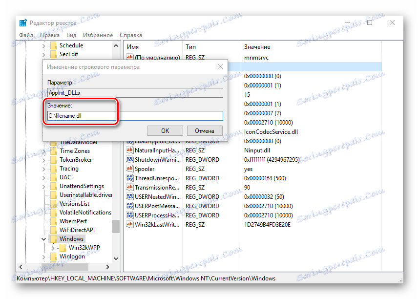Expand the TokenBroker tree node
419x299 pixels.
coord(44,160)
